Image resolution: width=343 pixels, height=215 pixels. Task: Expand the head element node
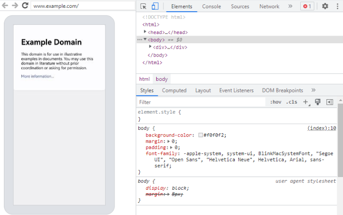(x=145, y=32)
